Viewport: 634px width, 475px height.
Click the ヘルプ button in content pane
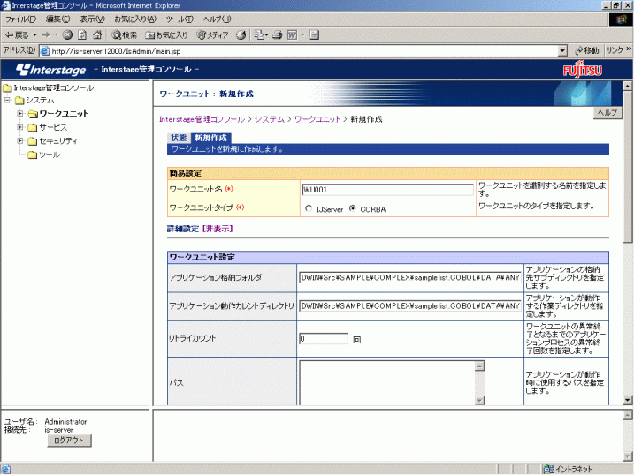click(x=607, y=113)
